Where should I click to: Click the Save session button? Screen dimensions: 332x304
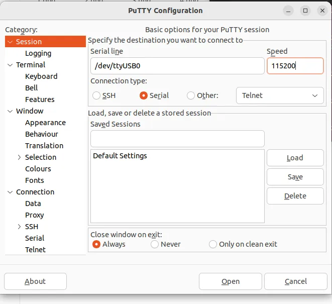tap(295, 177)
